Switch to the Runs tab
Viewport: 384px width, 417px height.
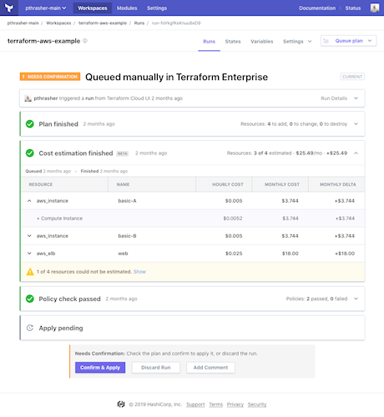pyautogui.click(x=209, y=42)
